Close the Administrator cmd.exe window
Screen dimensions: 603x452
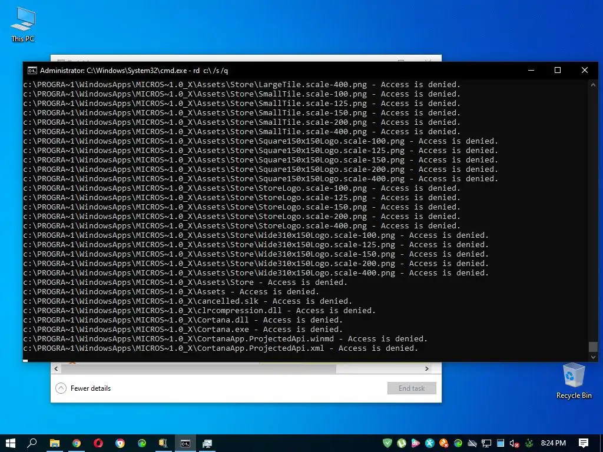(585, 71)
